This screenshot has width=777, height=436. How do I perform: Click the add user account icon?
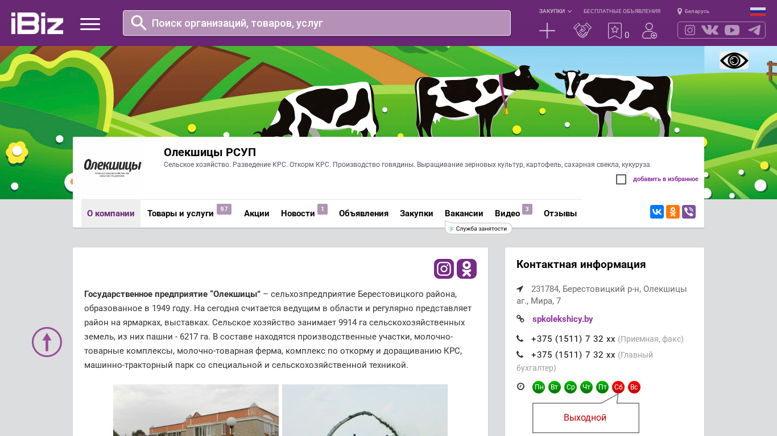point(650,31)
